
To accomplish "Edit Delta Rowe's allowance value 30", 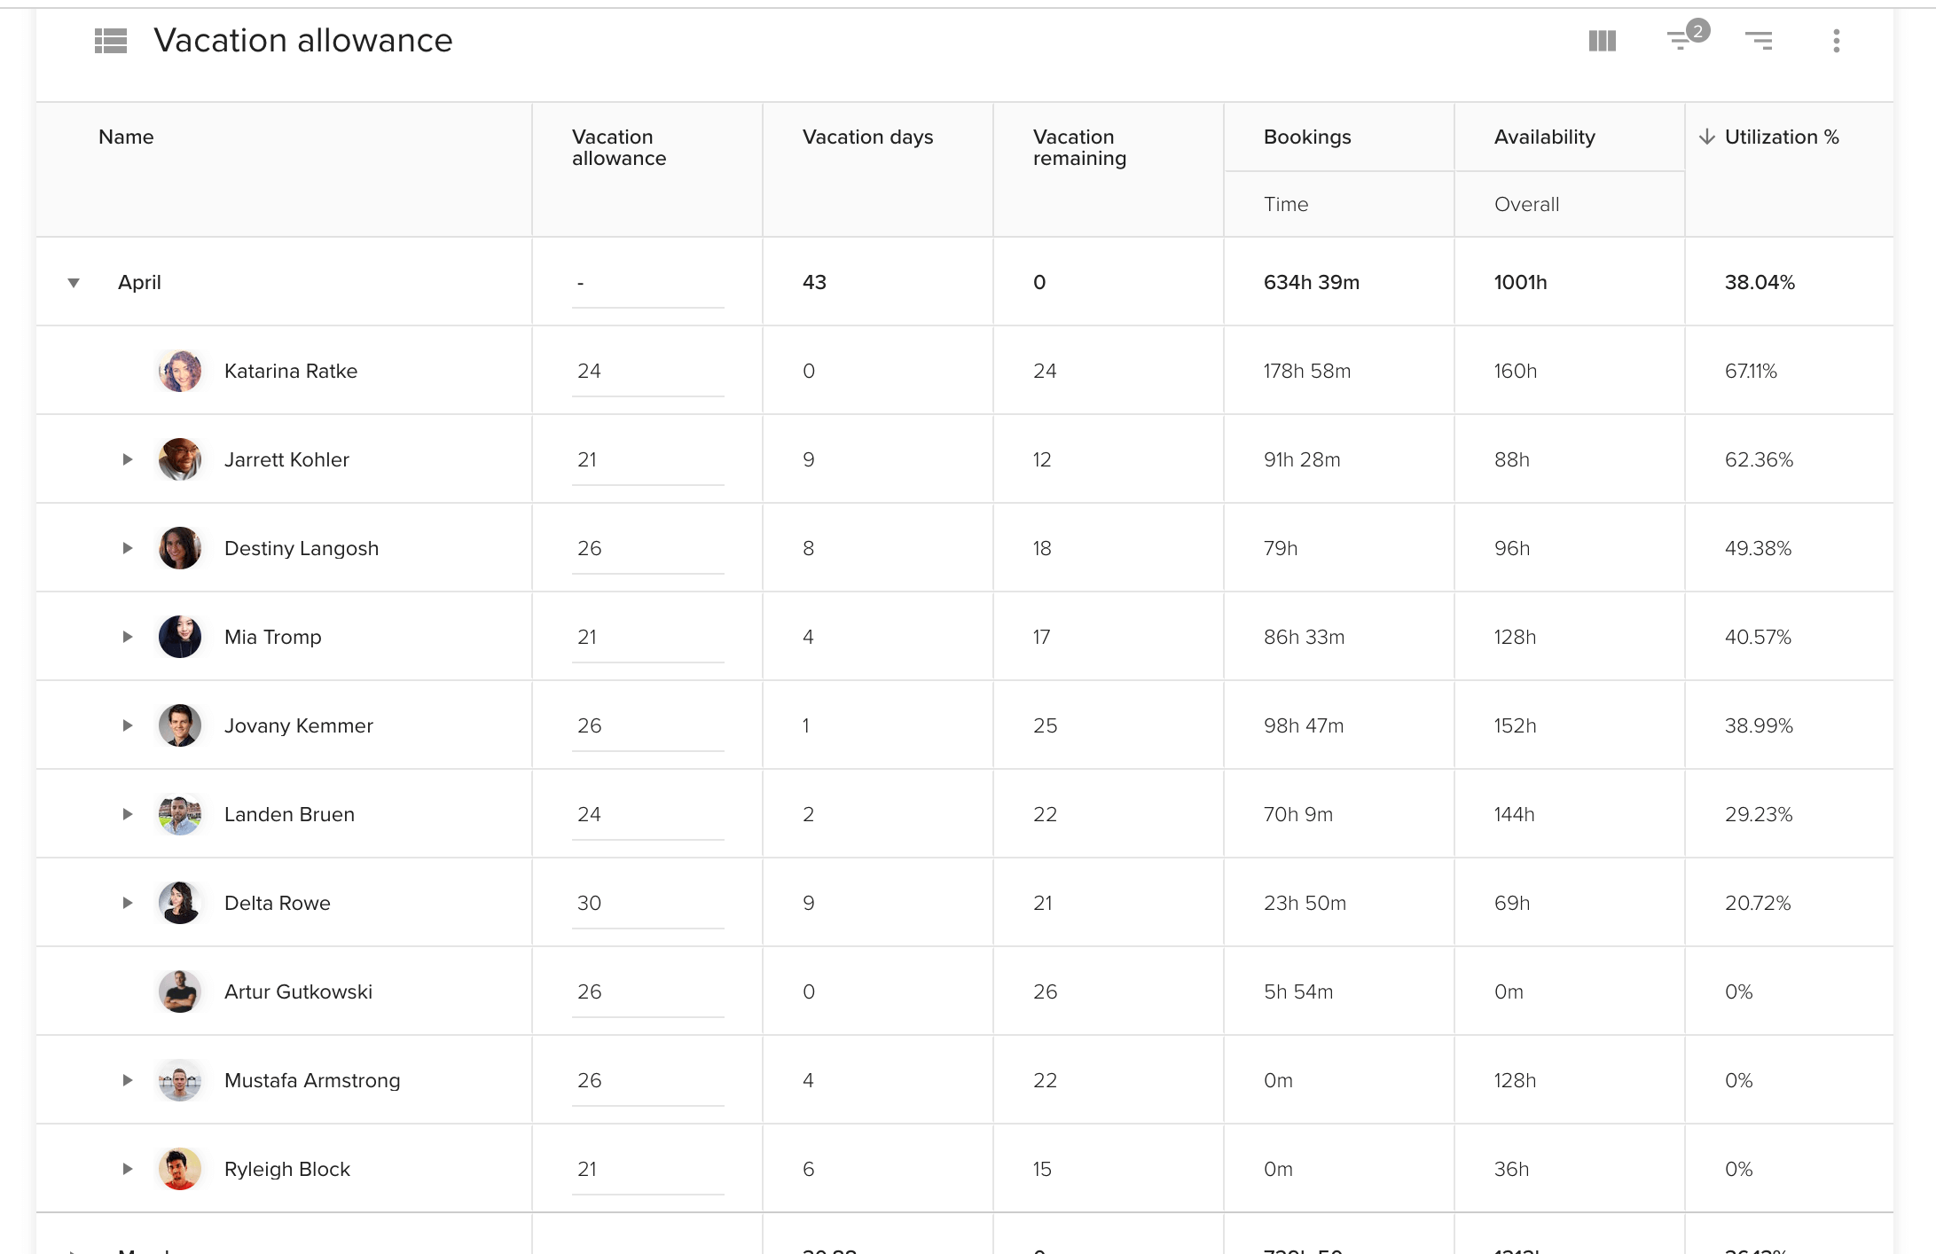I will [647, 905].
